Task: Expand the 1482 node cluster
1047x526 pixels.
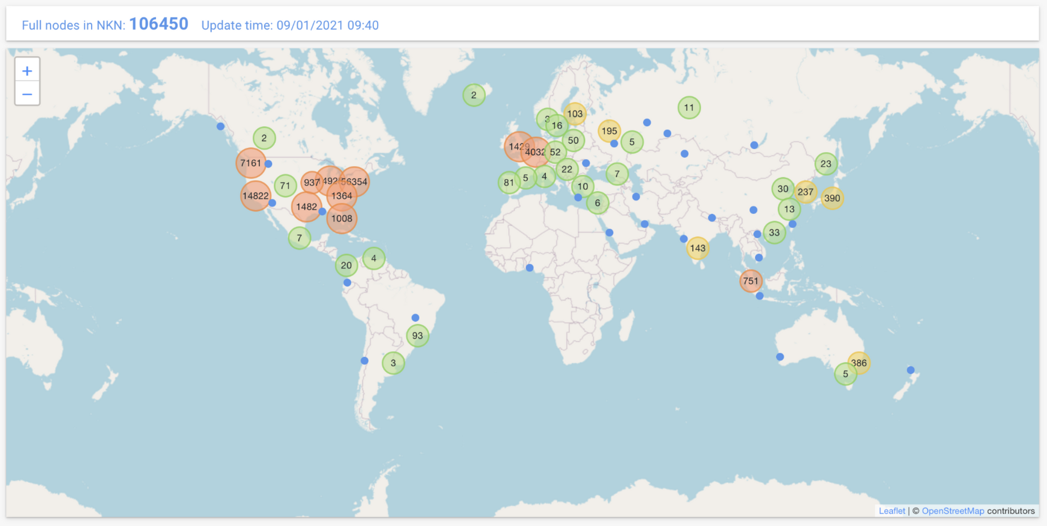Action: pos(306,207)
